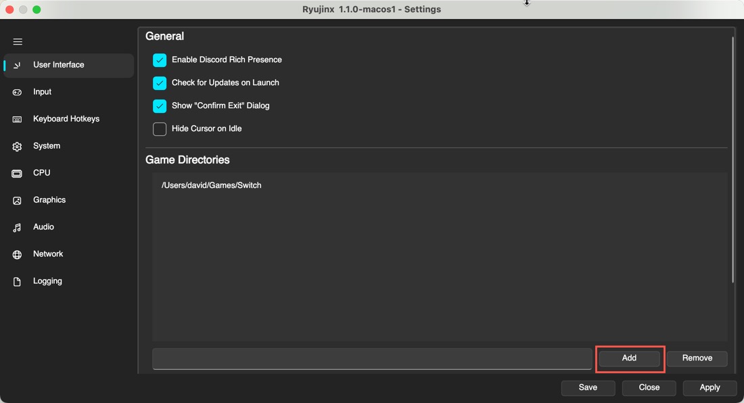Click the Apply button
Viewport: 744px width, 403px height.
(710, 387)
